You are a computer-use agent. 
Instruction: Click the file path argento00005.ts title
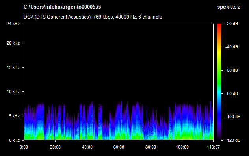62,7
